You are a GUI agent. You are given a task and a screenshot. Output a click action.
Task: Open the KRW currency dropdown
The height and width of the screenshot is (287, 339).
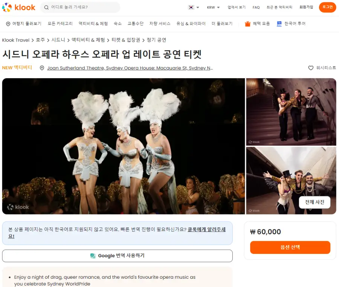pos(213,8)
